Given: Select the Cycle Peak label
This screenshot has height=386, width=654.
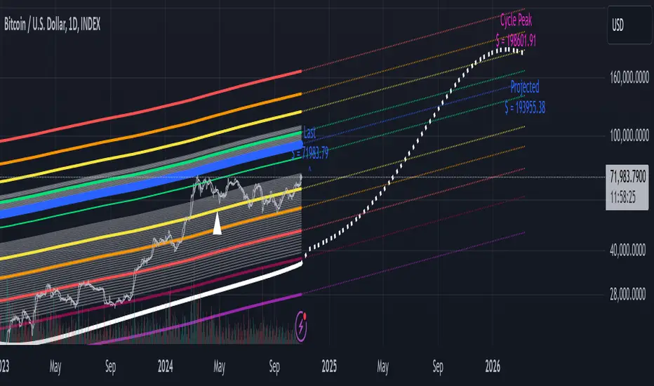Looking at the screenshot, I should tap(516, 20).
